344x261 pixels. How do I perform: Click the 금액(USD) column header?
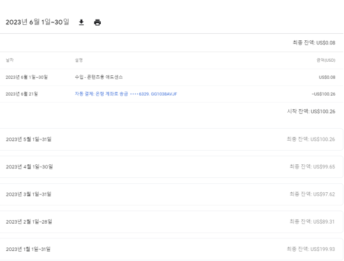pyautogui.click(x=326, y=60)
